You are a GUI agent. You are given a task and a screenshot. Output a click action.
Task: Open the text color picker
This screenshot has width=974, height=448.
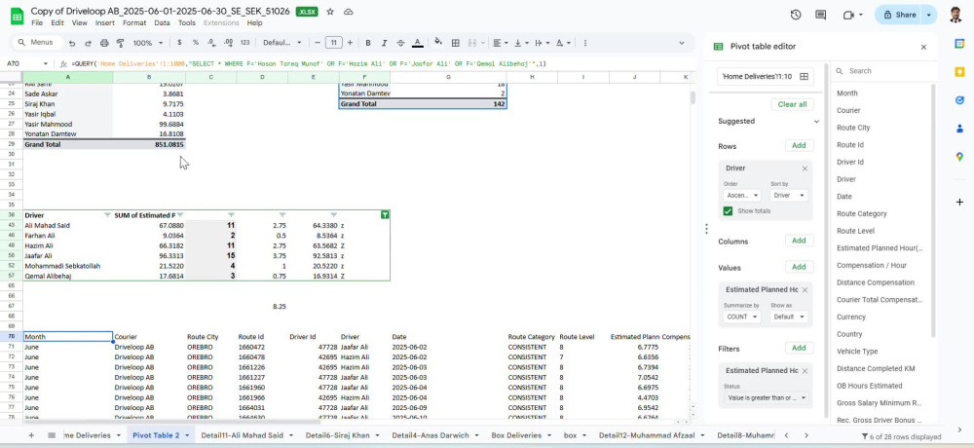pyautogui.click(x=418, y=43)
